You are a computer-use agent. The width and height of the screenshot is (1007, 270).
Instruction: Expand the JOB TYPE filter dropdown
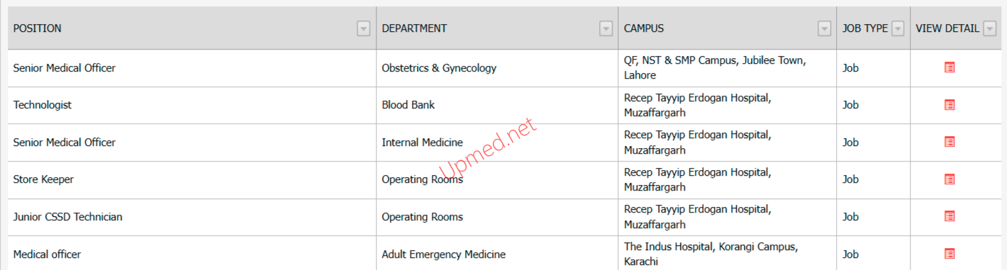coord(898,28)
